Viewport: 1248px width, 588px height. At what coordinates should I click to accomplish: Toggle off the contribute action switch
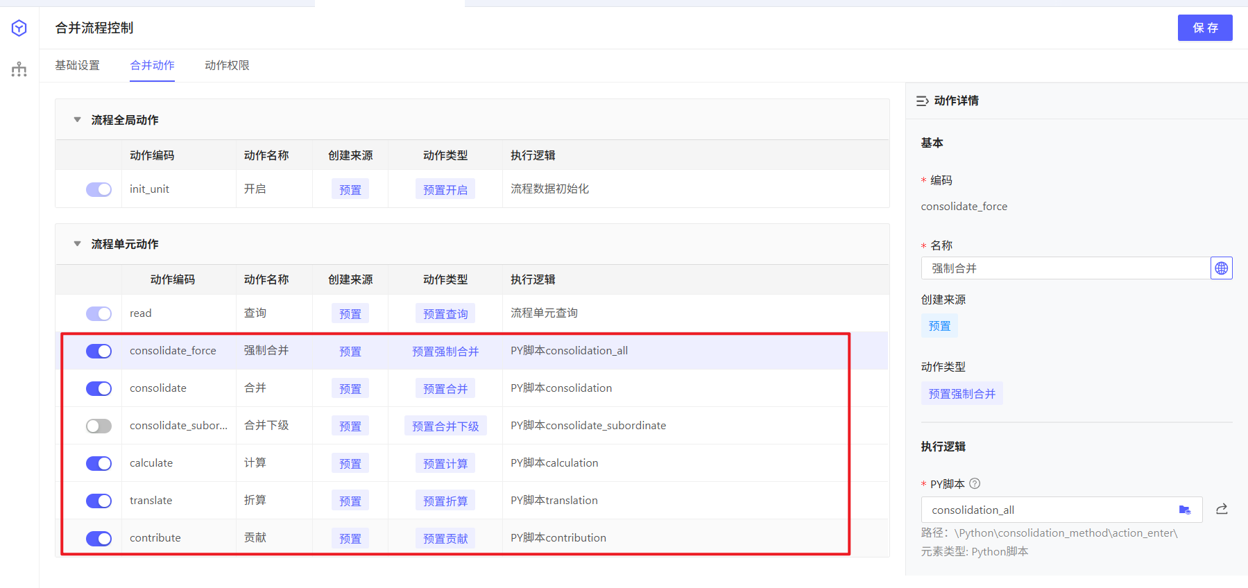coord(99,538)
